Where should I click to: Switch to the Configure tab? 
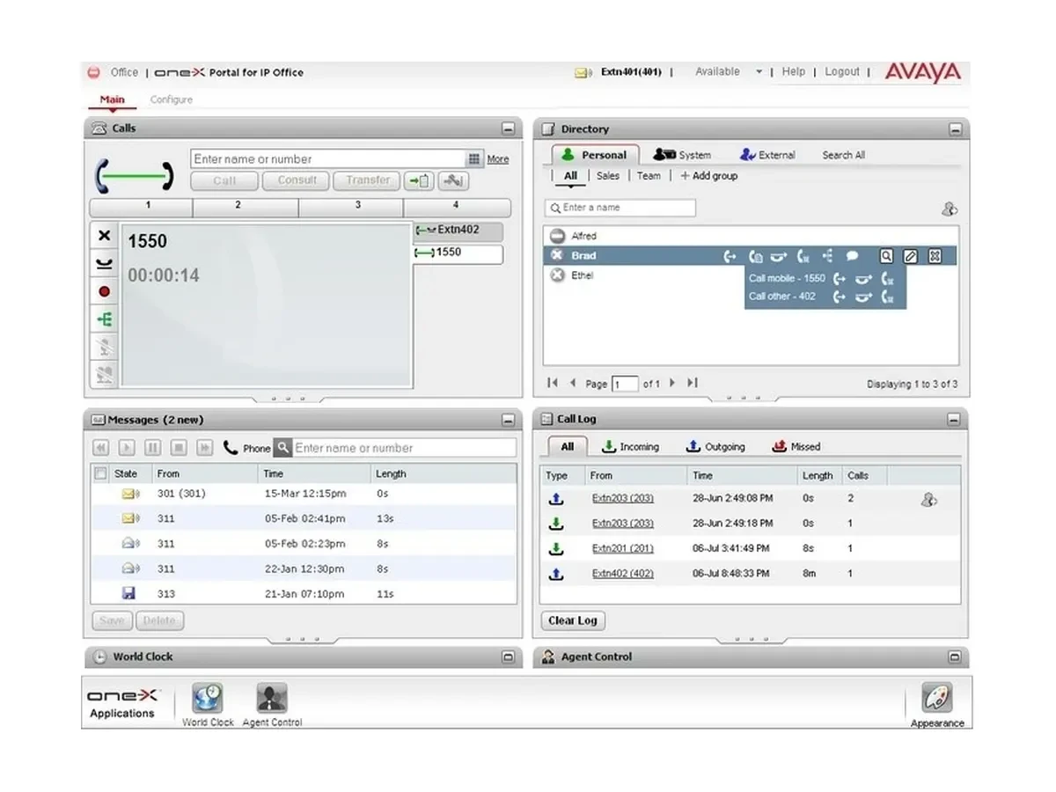[171, 99]
